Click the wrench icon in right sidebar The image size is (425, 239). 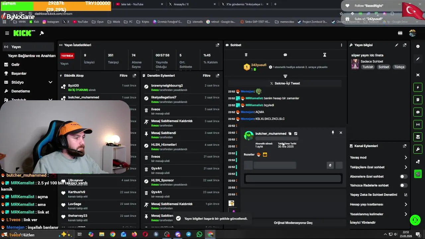point(418,149)
